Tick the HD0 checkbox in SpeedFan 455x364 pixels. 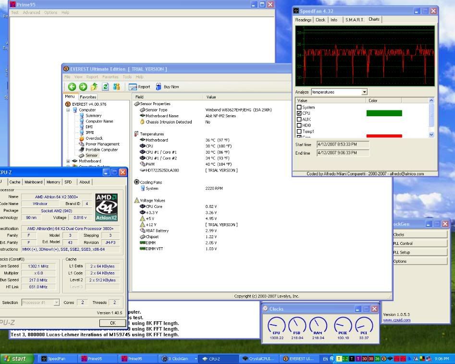299,125
